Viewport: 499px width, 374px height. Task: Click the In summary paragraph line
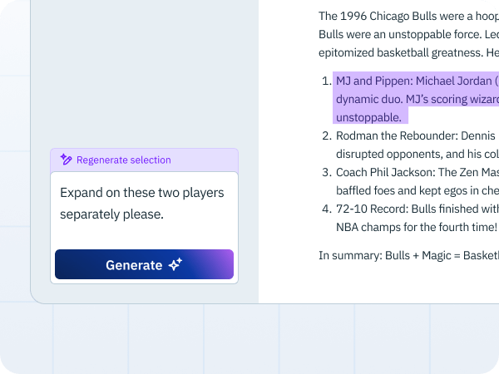coord(408,255)
